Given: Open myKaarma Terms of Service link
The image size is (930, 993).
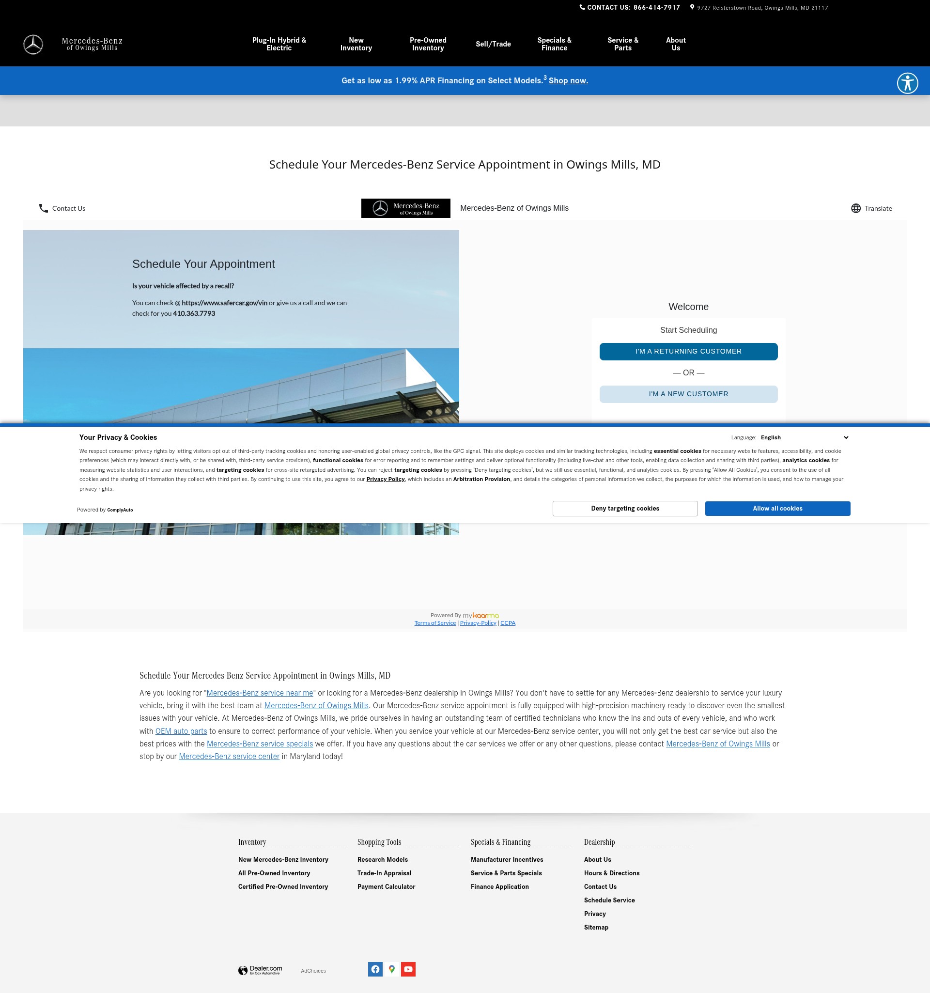Looking at the screenshot, I should tap(434, 623).
